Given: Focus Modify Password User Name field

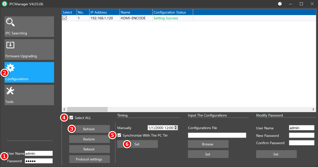Looking at the screenshot, I should 302,128.
